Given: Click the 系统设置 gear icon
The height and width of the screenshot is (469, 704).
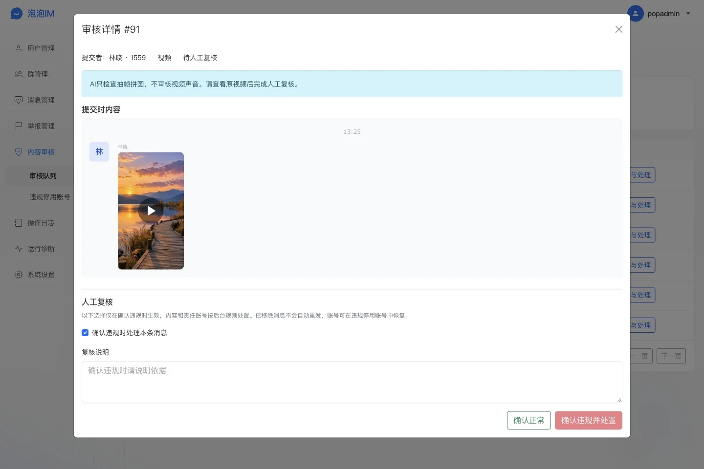Looking at the screenshot, I should [x=19, y=275].
